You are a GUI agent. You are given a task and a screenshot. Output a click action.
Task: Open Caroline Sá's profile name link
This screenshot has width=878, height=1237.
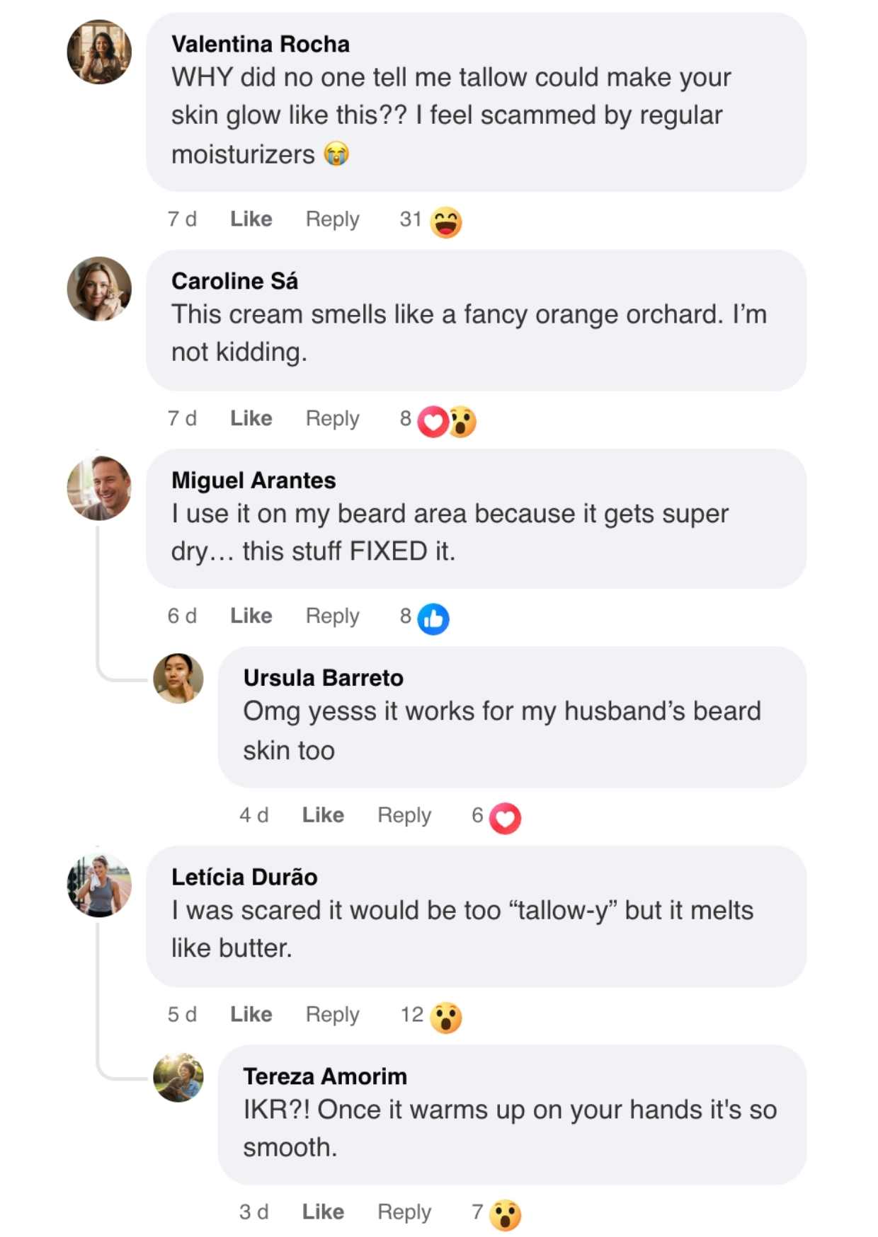point(234,281)
